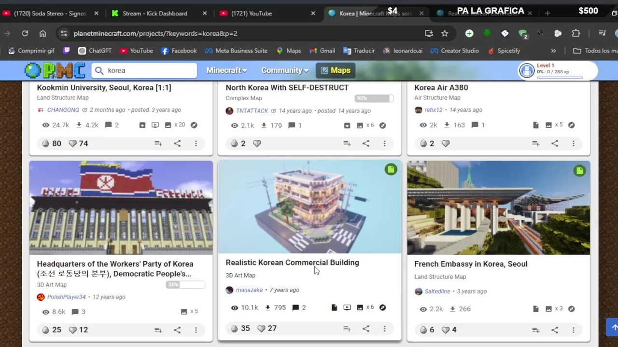Open more options on French Embassy card
The width and height of the screenshot is (618, 347).
click(x=573, y=330)
